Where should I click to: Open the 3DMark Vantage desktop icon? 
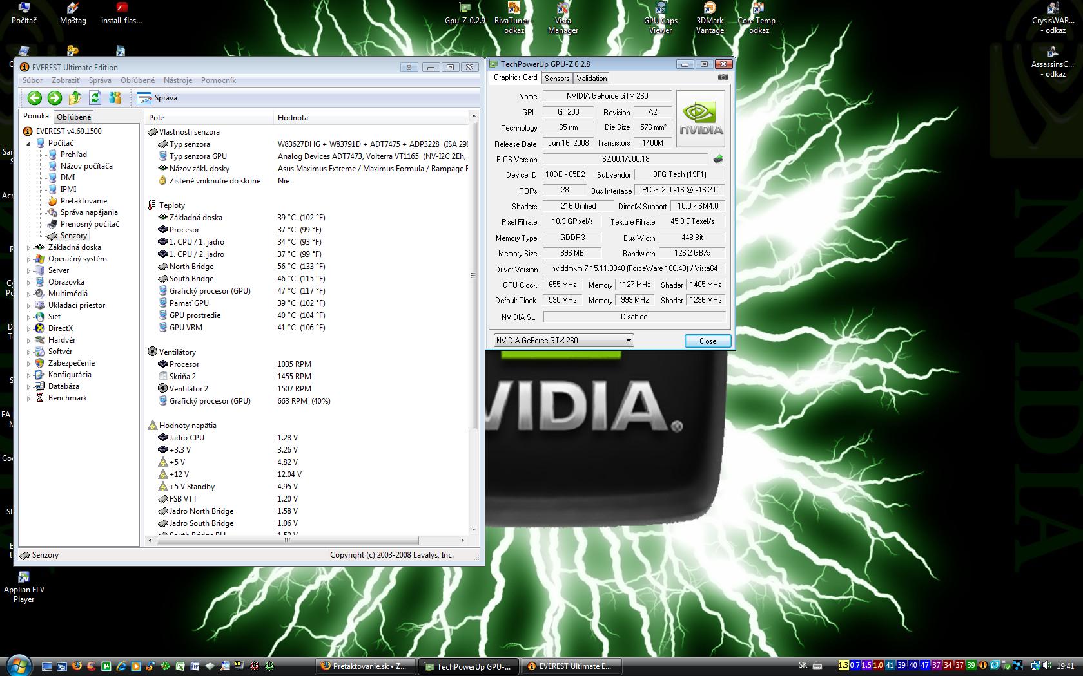click(x=710, y=18)
